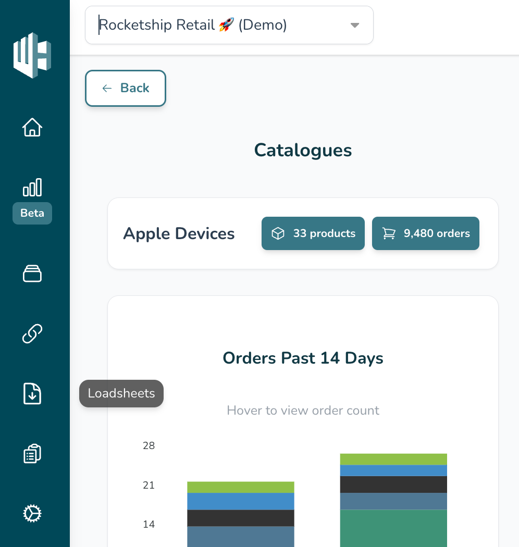Viewport: 519px width, 547px height.
Task: Click the Orders Past 14 Days chart title
Action: pos(303,358)
